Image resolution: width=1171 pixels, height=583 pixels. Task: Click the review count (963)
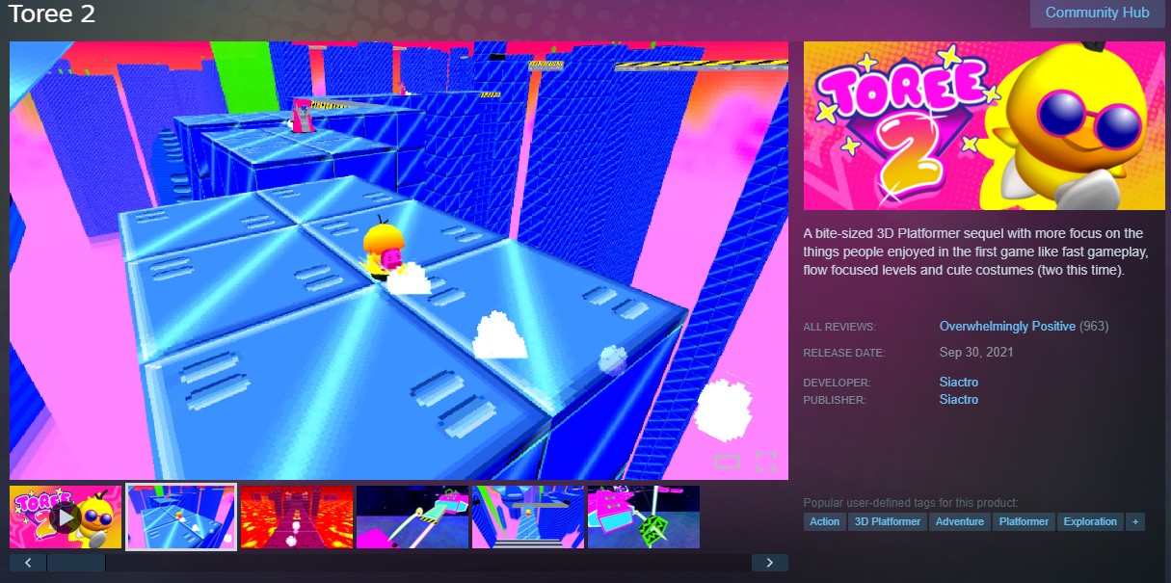coord(1094,327)
